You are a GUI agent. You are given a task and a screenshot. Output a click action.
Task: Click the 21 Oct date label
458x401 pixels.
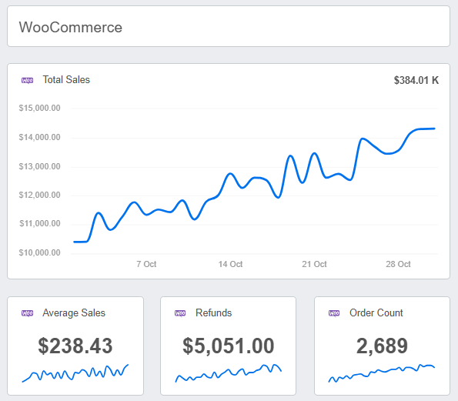click(314, 264)
